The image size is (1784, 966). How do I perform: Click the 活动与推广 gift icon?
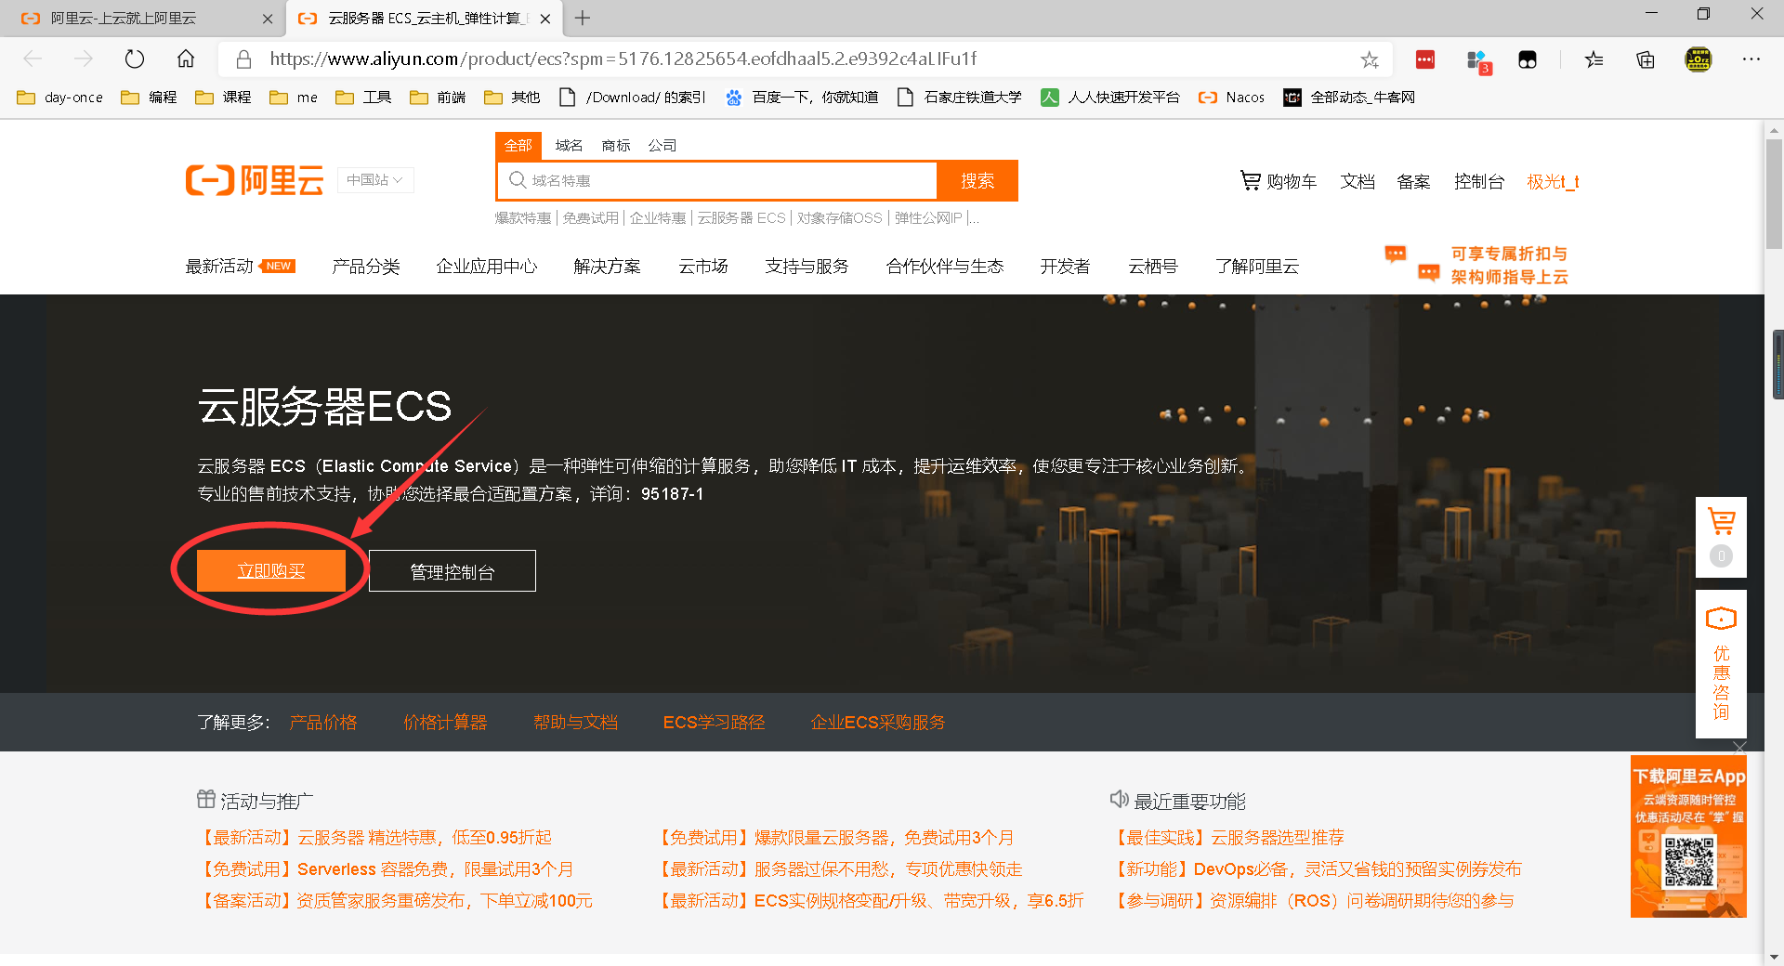[206, 799]
